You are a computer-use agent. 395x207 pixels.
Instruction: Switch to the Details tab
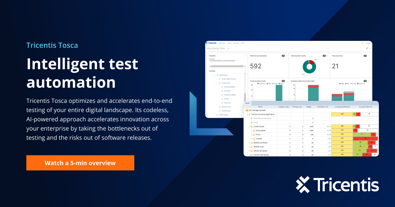pos(247,103)
